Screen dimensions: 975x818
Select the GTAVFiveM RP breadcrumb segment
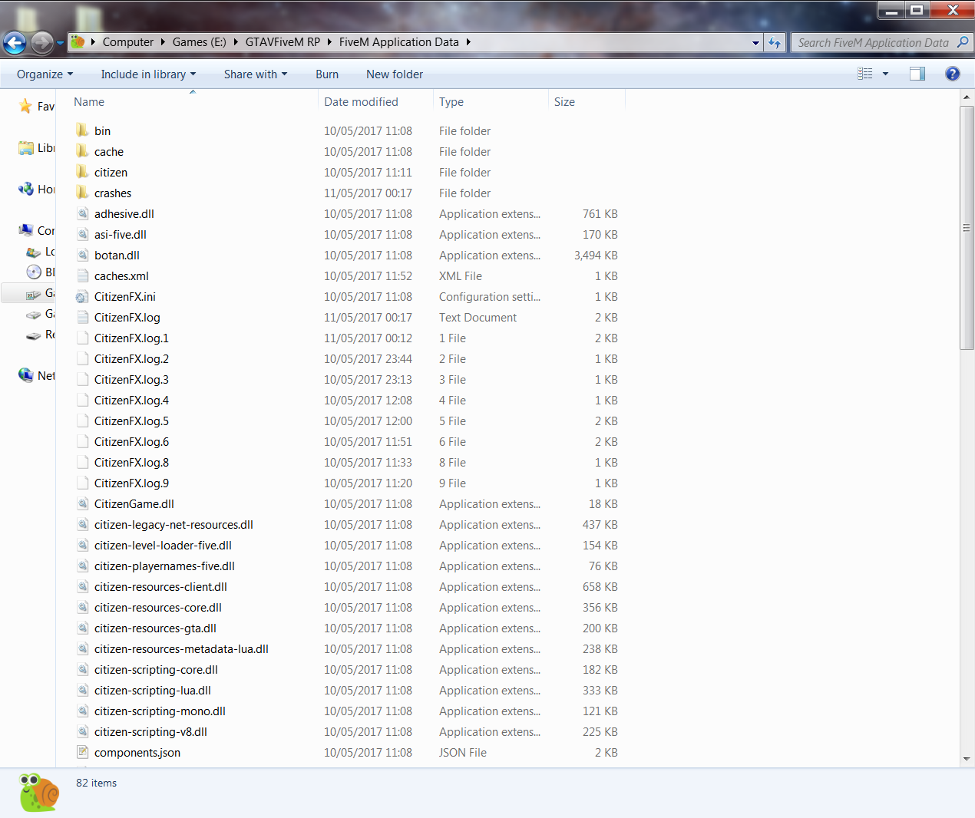[x=283, y=42]
